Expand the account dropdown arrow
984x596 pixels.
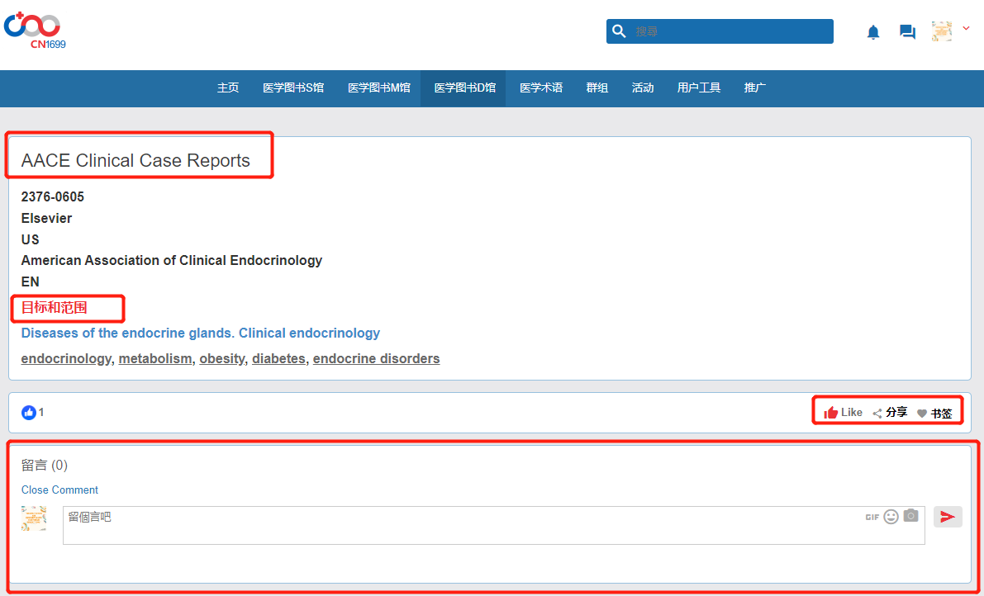tap(966, 28)
